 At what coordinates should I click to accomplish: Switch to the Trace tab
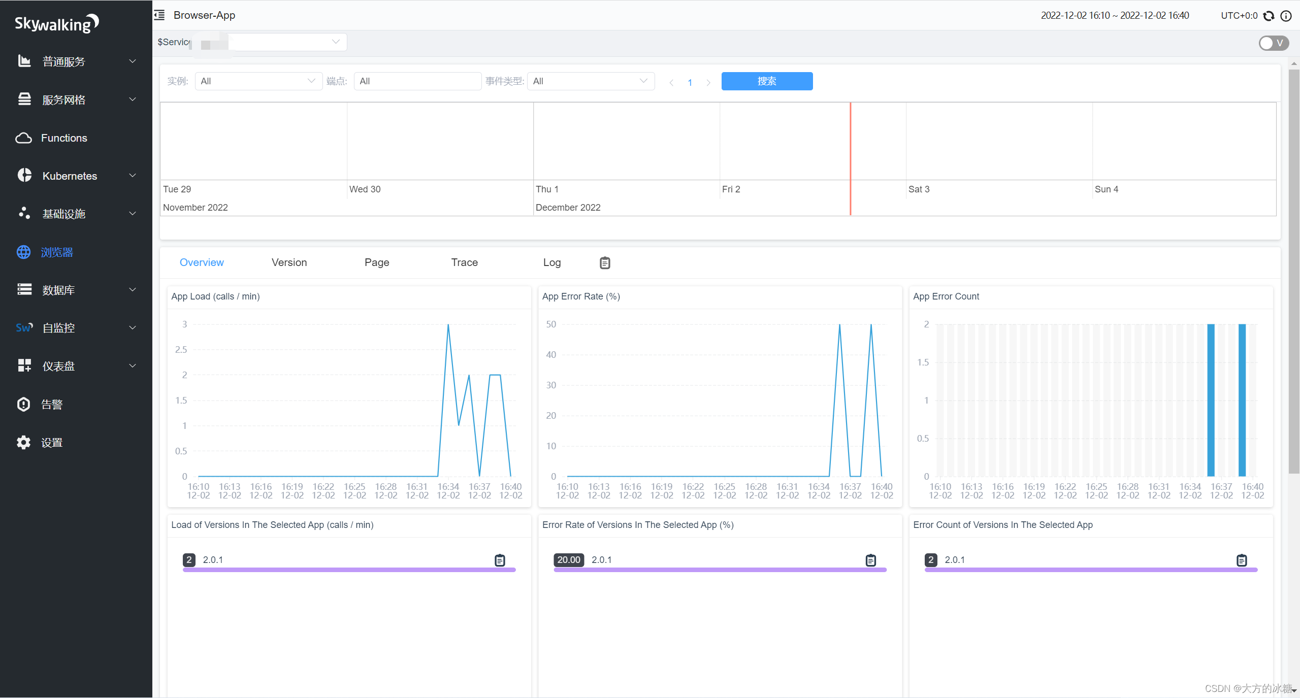465,262
